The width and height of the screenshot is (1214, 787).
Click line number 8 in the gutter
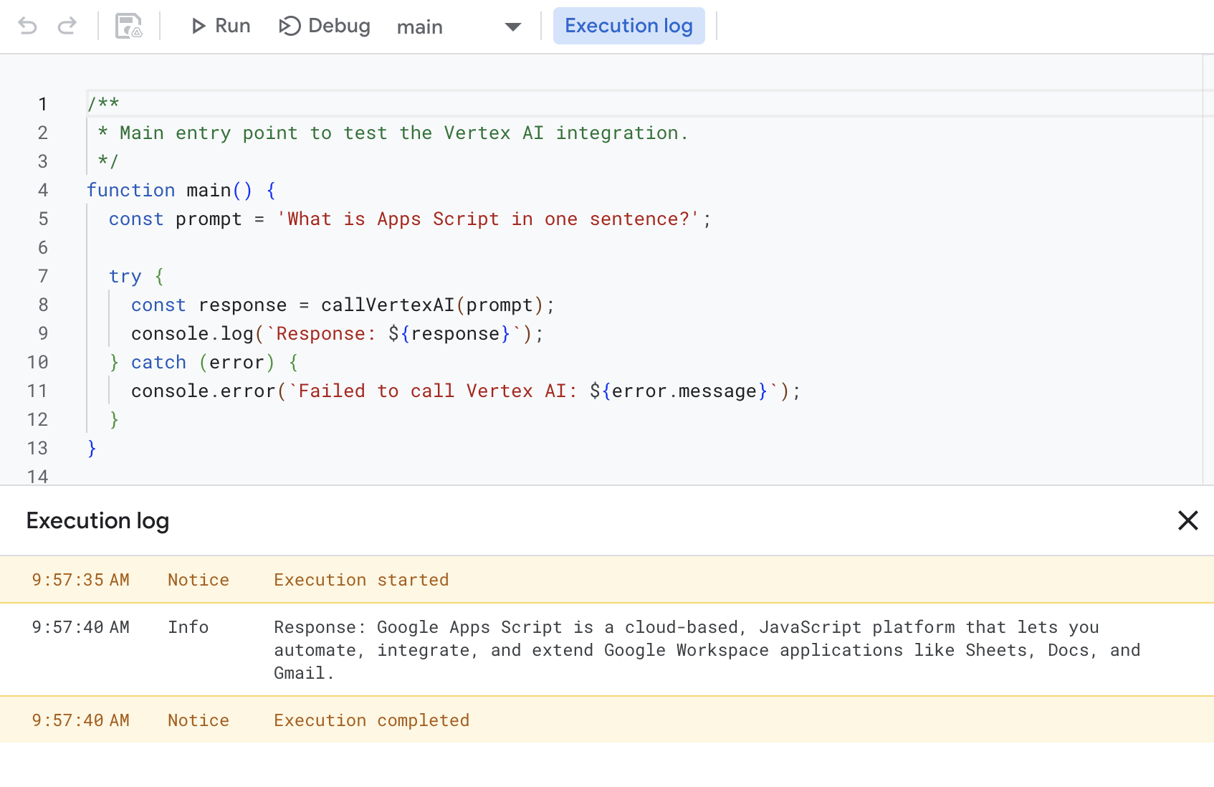42,305
